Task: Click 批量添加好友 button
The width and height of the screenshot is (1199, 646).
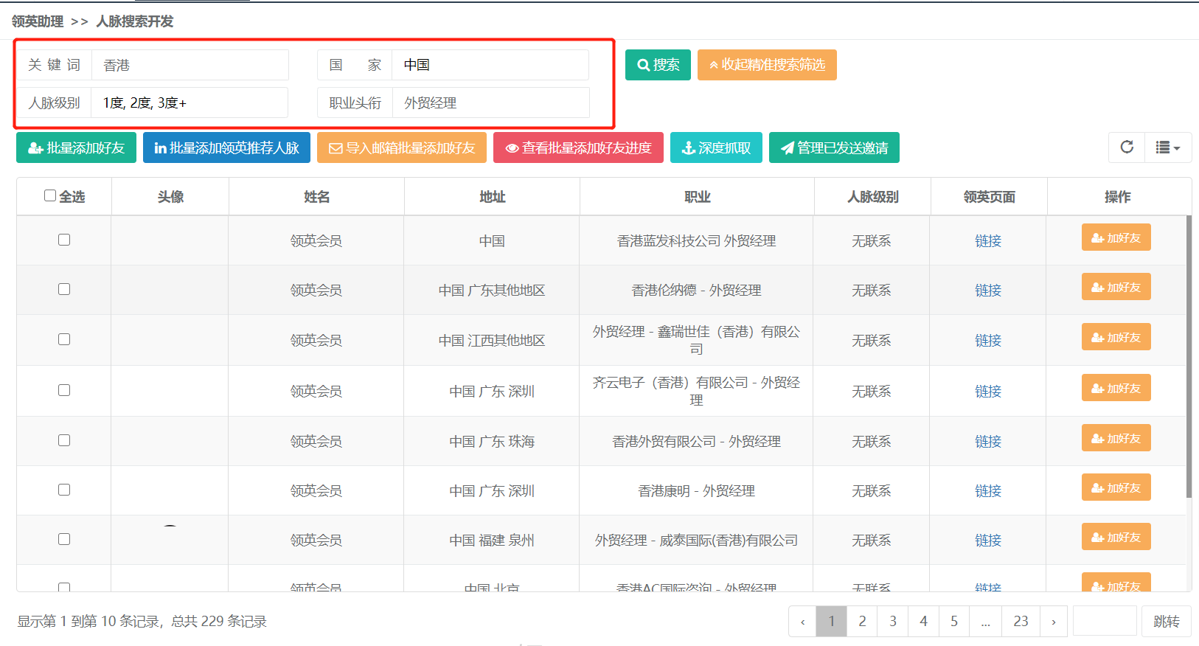Action: (77, 147)
